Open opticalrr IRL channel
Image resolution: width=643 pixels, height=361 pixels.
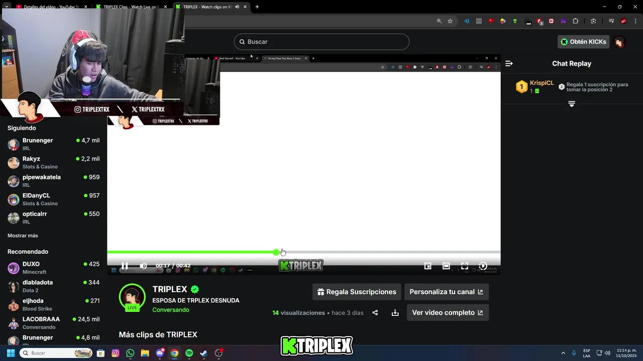pos(53,218)
